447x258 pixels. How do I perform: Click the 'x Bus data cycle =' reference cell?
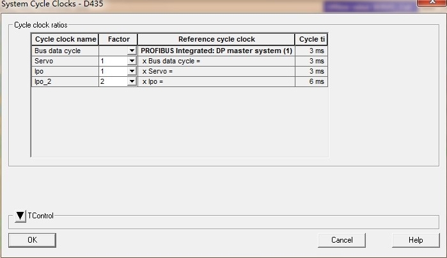coord(216,61)
